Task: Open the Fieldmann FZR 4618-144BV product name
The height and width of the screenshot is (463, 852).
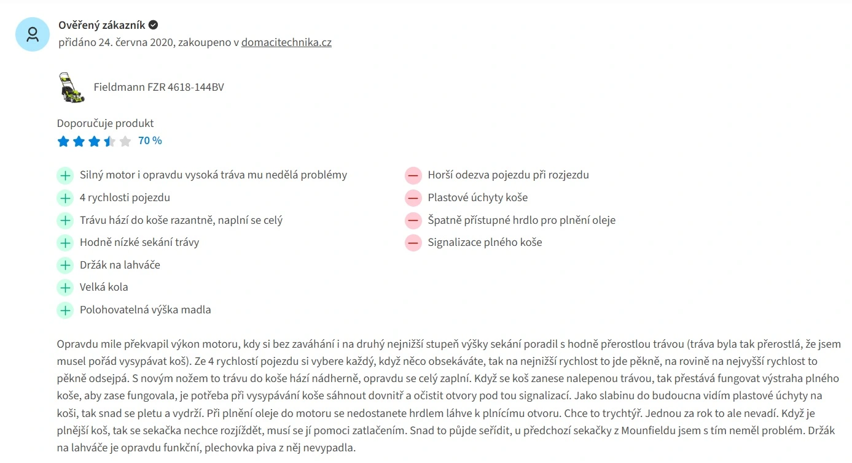Action: tap(158, 87)
